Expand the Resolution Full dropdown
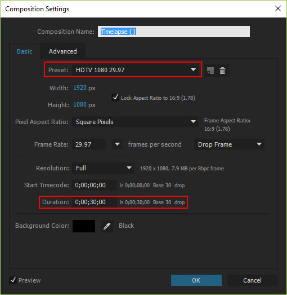 pos(103,168)
